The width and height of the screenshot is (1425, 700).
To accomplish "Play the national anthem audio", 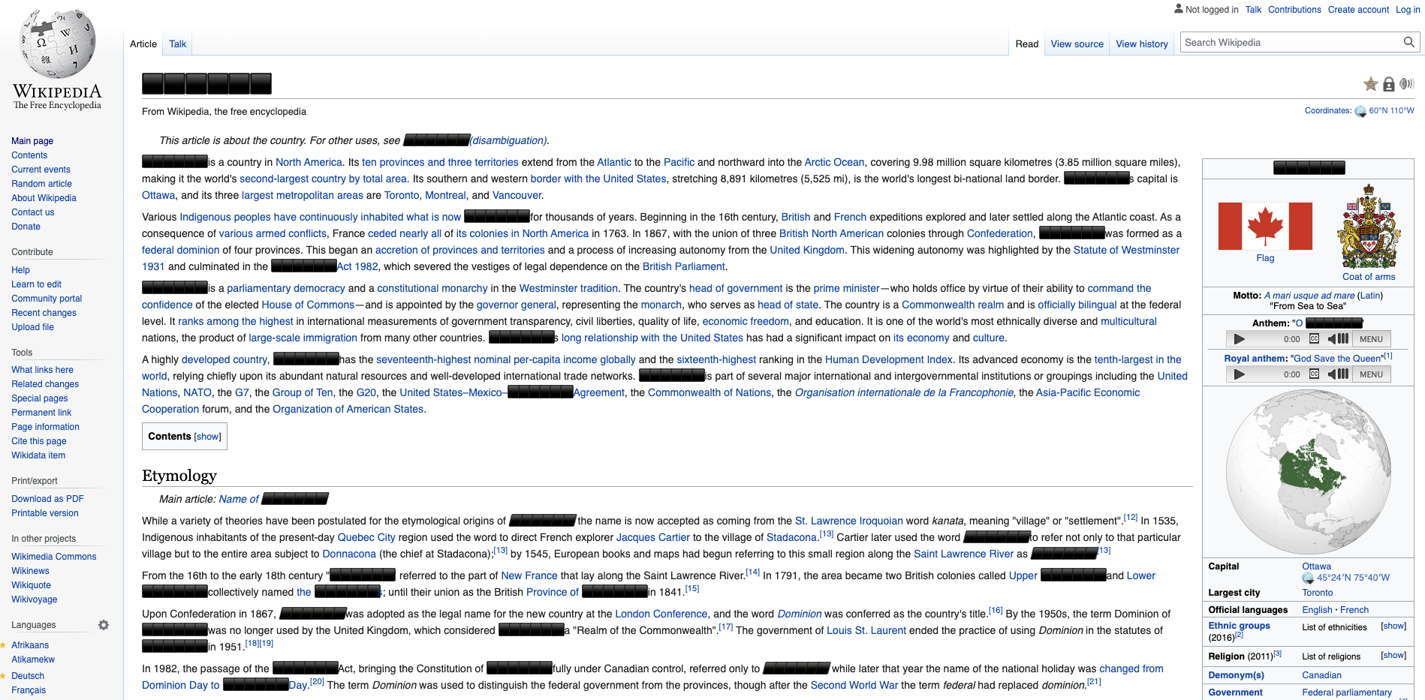I will click(1239, 338).
